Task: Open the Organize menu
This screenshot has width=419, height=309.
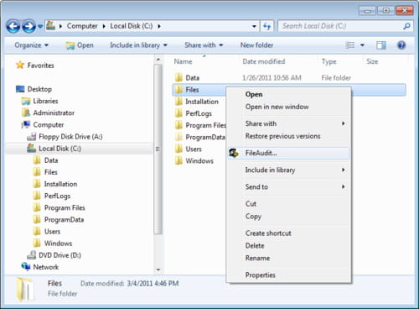Action: click(x=31, y=45)
